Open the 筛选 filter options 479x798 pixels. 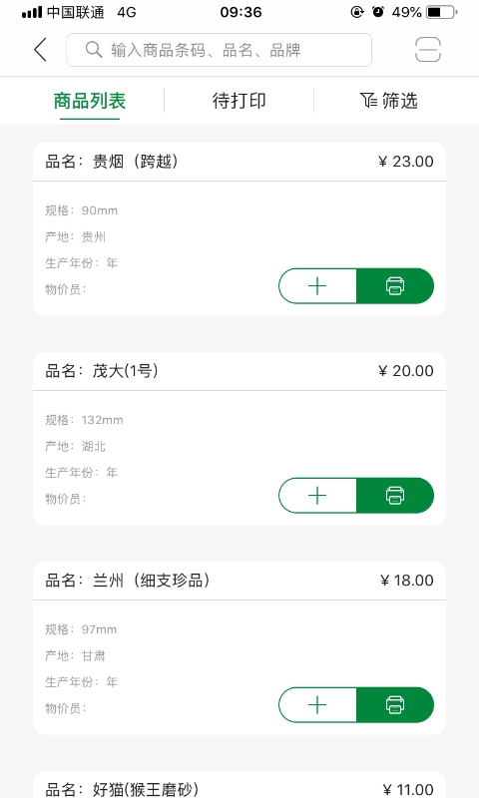389,101
